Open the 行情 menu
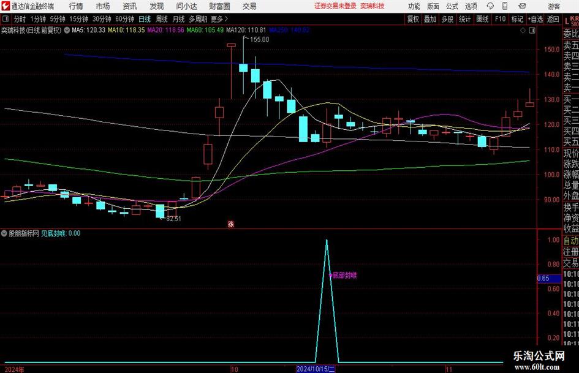Image resolution: width=579 pixels, height=373 pixels. click(x=76, y=6)
